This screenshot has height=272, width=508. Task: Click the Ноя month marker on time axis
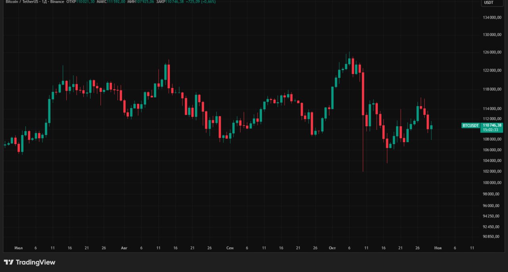pyautogui.click(x=438, y=248)
